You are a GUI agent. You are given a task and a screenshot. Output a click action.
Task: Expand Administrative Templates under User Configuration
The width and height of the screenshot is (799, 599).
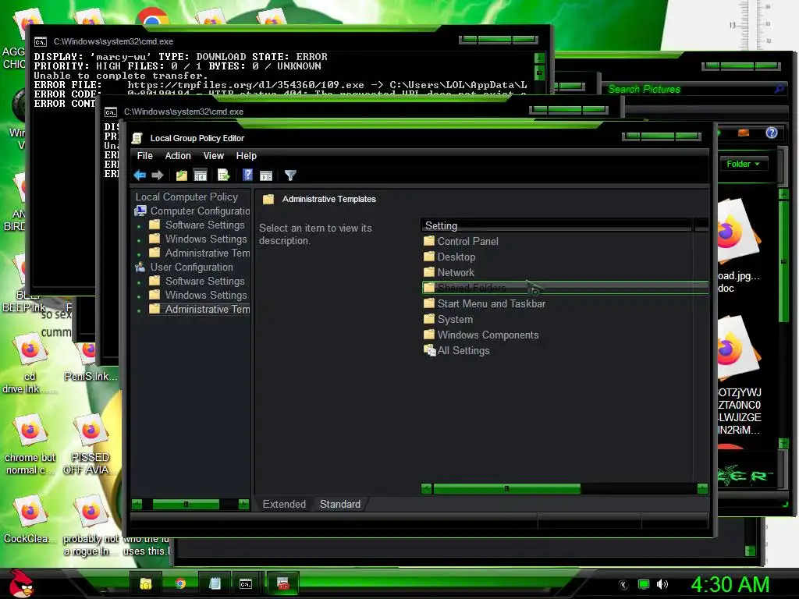tap(139, 310)
